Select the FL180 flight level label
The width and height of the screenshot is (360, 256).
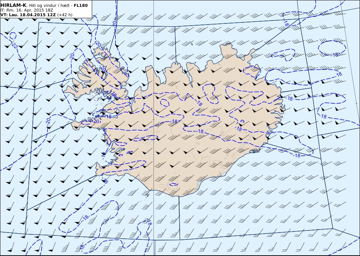(x=81, y=5)
